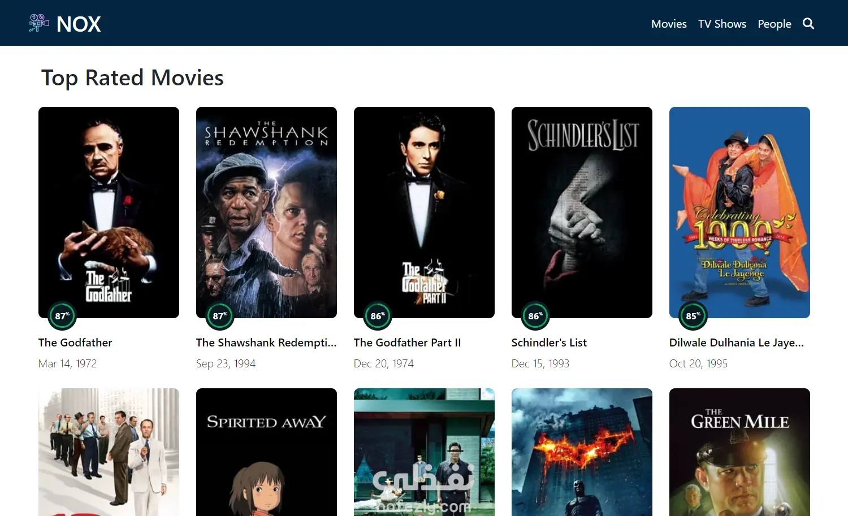Image resolution: width=848 pixels, height=516 pixels.
Task: Click the release date Sep 23, 1994
Action: click(x=226, y=363)
